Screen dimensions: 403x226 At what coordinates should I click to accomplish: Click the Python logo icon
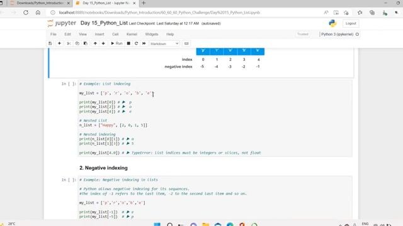[332, 23]
